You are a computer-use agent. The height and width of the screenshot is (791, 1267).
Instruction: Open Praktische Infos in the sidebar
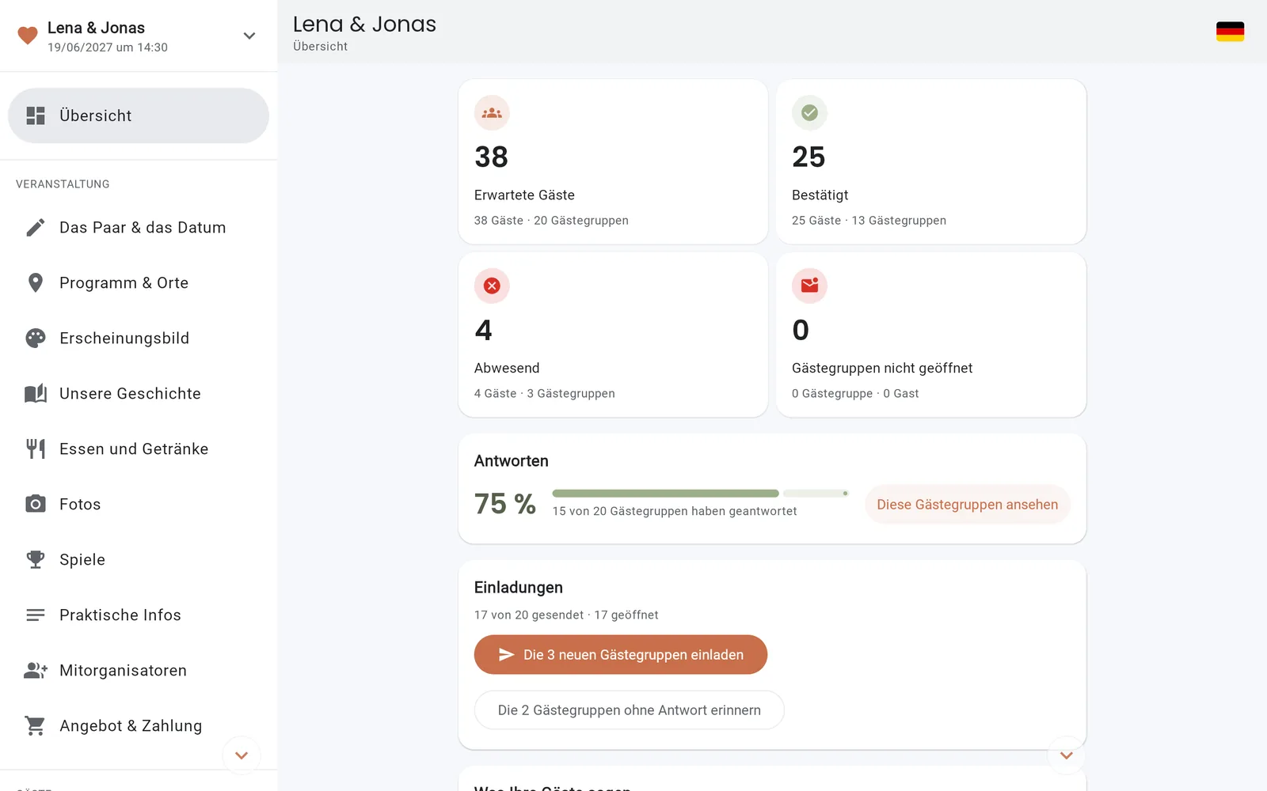pyautogui.click(x=139, y=615)
